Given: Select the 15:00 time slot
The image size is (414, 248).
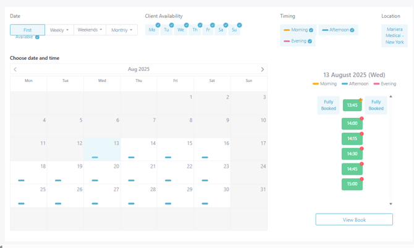Looking at the screenshot, I should coord(352,184).
